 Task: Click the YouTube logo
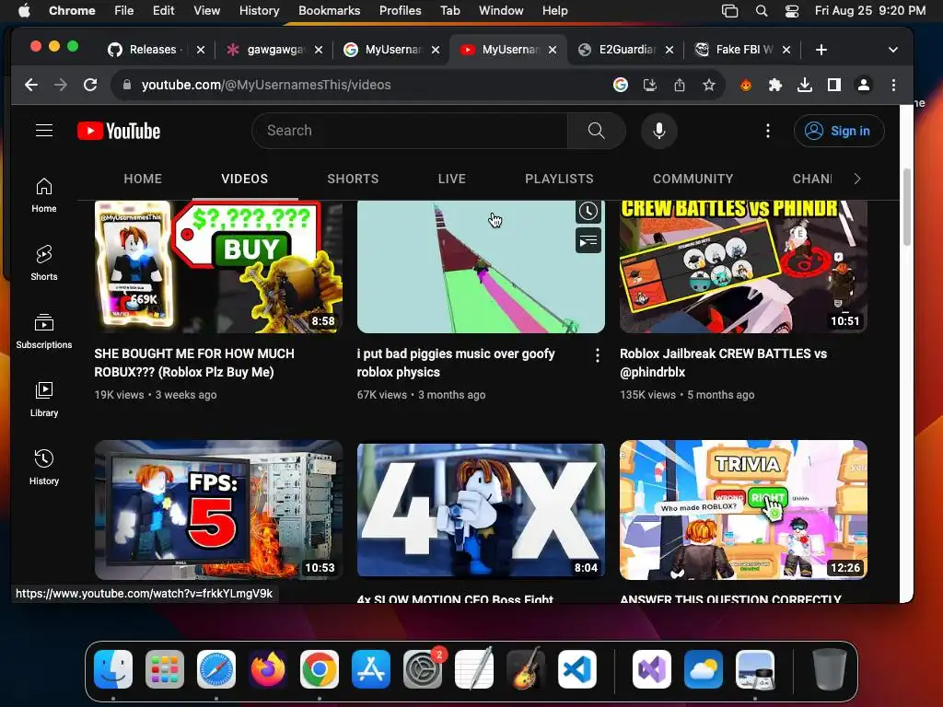tap(119, 131)
